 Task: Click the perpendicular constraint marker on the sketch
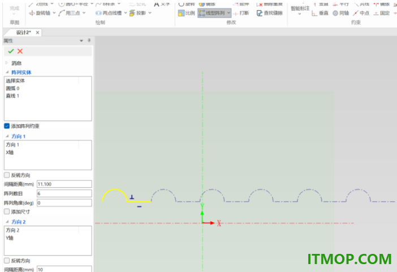tap(132, 197)
